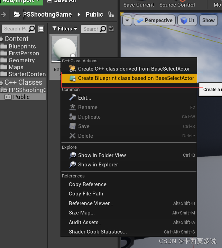Click the save search as collection icon
The image size is (222, 248).
111,29
